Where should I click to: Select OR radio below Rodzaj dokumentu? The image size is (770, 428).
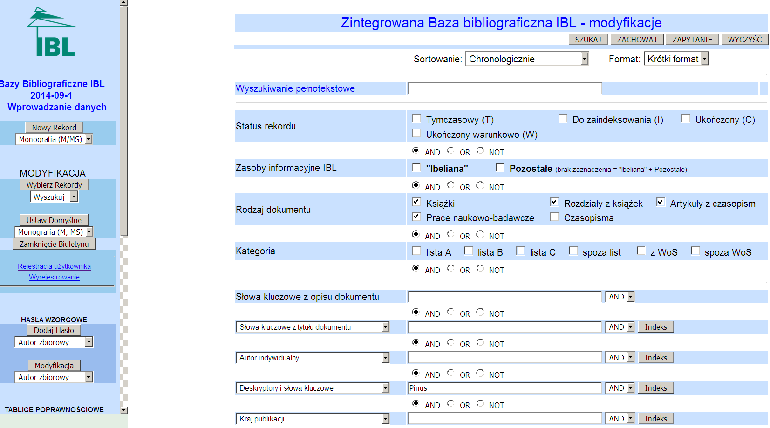pyautogui.click(x=450, y=234)
